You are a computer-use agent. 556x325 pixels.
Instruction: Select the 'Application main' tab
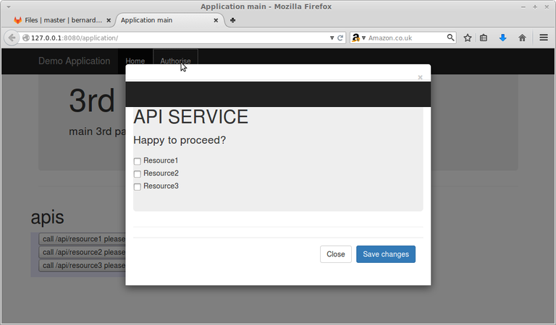170,20
